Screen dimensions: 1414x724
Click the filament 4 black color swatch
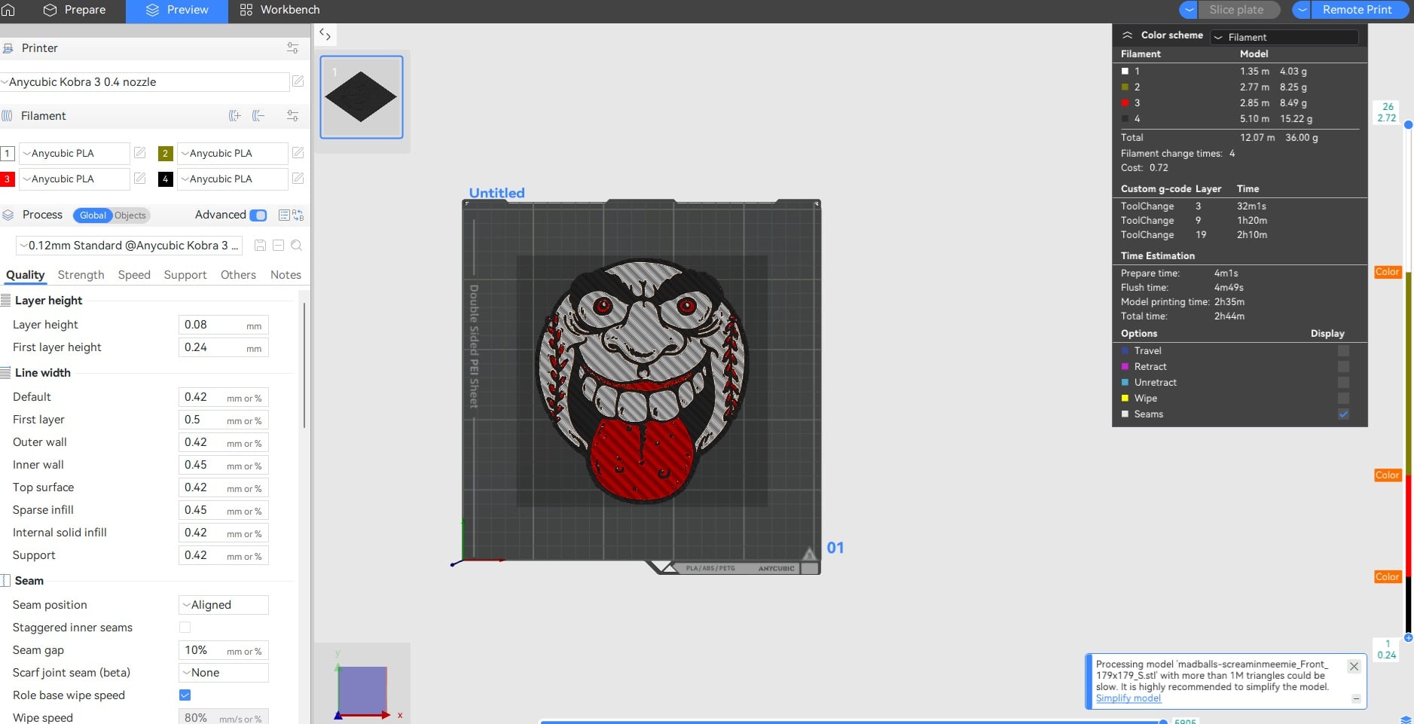(165, 179)
